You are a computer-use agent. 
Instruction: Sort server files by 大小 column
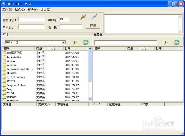click(147, 48)
